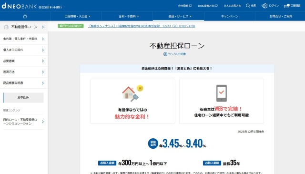
Task: Click the green 銀行からのお知らせ badge
Action: tap(71, 26)
